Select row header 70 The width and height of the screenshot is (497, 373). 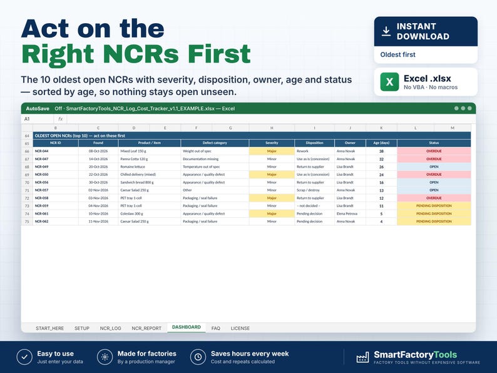pos(27,183)
